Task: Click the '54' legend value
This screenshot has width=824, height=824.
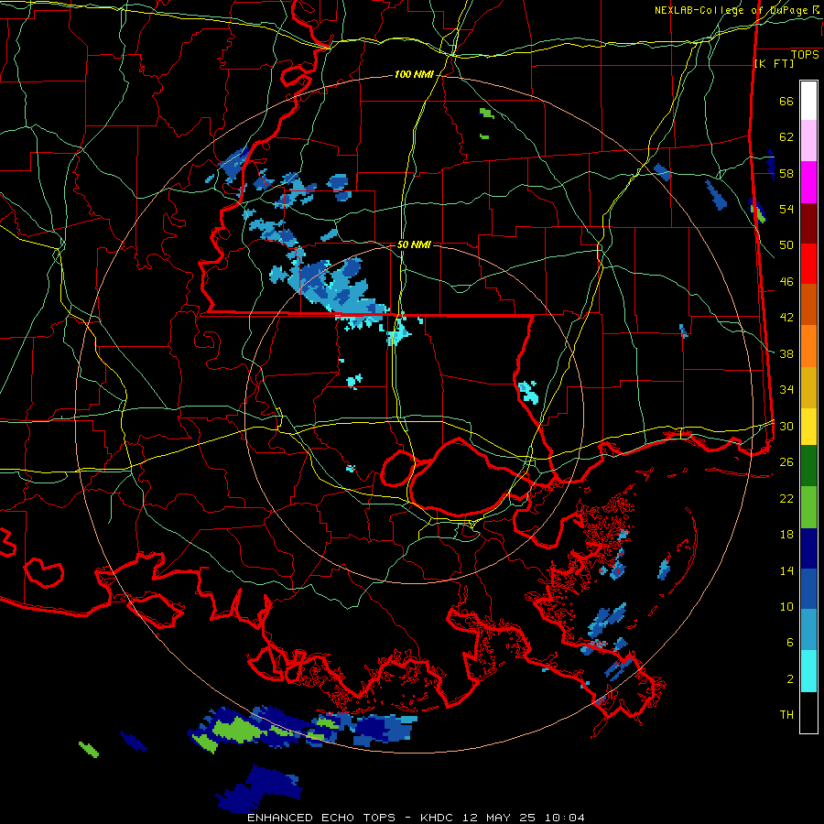Action: click(786, 209)
